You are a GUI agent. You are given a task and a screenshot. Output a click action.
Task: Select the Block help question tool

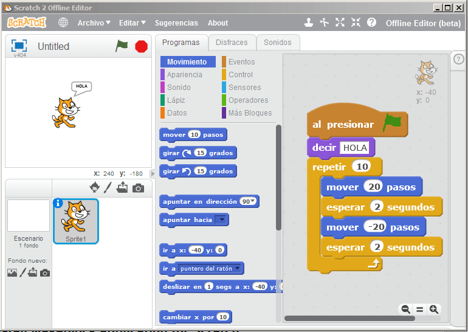pyautogui.click(x=371, y=22)
